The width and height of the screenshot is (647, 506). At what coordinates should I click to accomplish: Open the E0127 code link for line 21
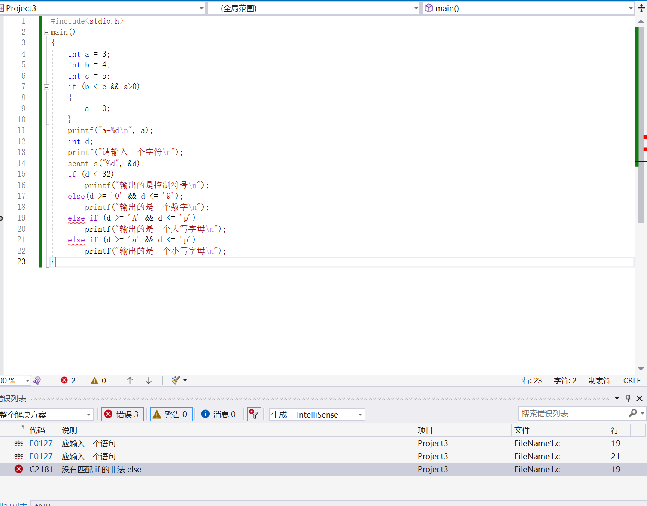tap(41, 456)
